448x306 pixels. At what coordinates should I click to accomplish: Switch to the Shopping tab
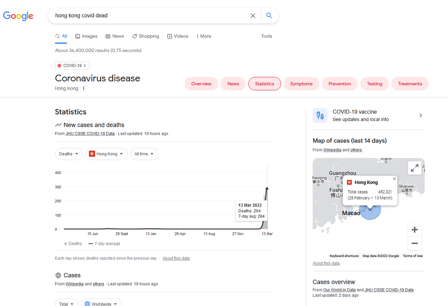(x=146, y=36)
